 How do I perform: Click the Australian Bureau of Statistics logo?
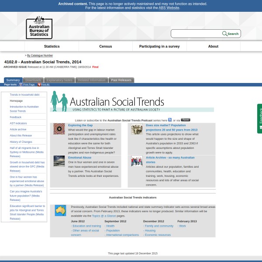click(39, 28)
